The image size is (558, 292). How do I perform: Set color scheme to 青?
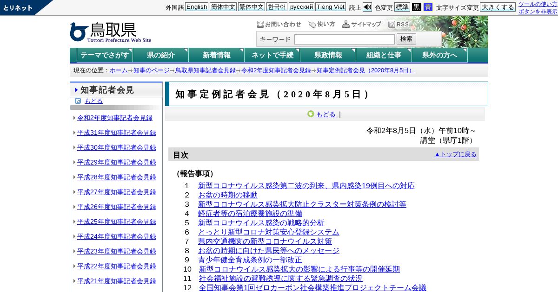click(428, 7)
